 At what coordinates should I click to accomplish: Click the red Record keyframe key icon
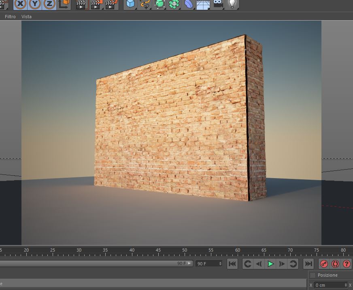[324, 264]
